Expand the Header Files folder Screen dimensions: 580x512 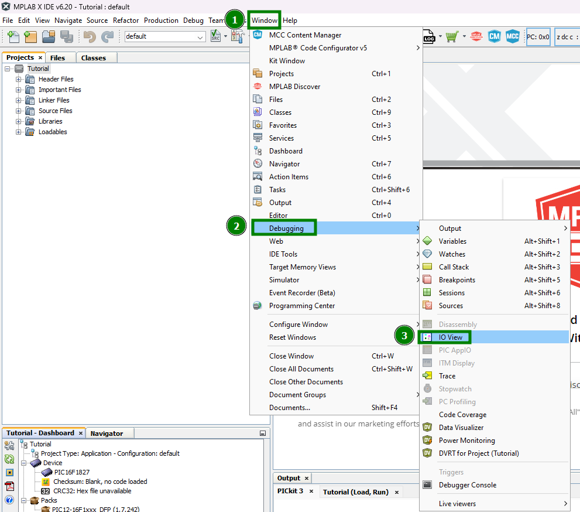18,79
